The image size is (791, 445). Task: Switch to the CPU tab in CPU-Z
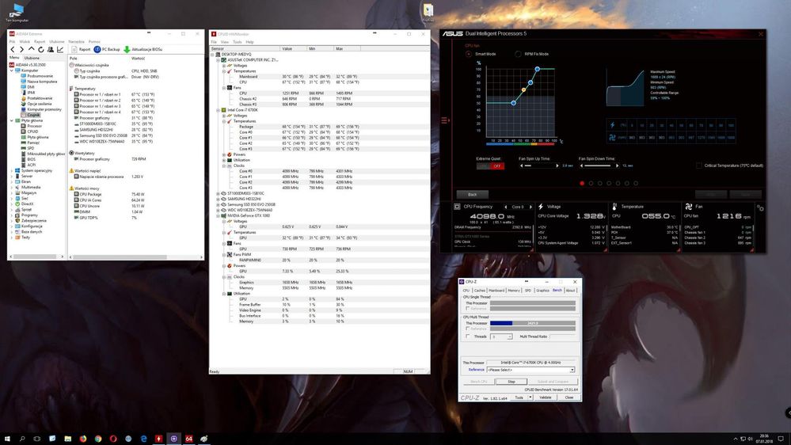[466, 291]
